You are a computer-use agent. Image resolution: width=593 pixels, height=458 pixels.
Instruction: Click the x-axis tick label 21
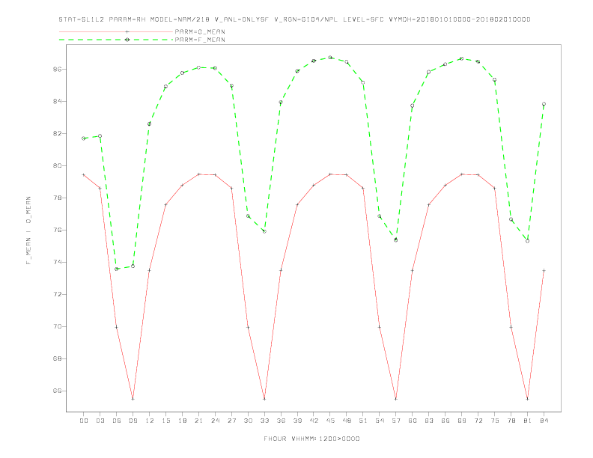pos(199,421)
